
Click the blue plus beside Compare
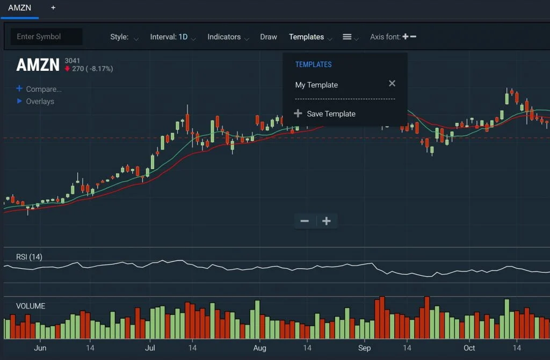click(19, 89)
